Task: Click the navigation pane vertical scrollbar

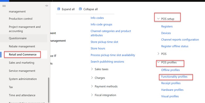Action: [49, 90]
